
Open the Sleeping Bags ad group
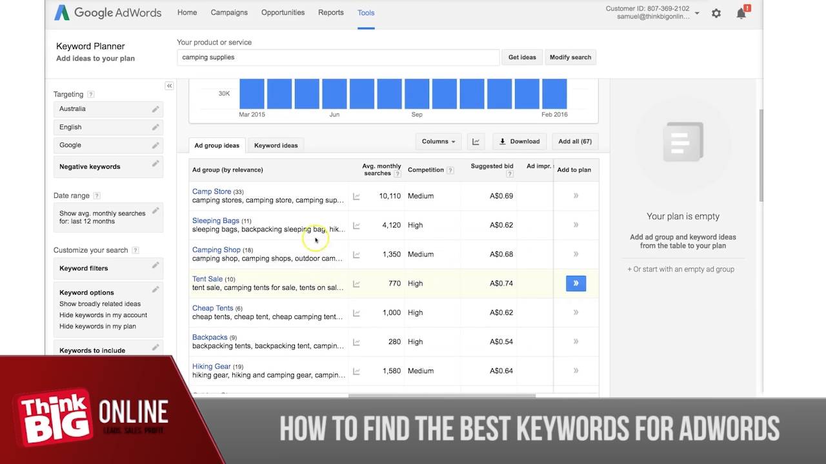point(216,220)
